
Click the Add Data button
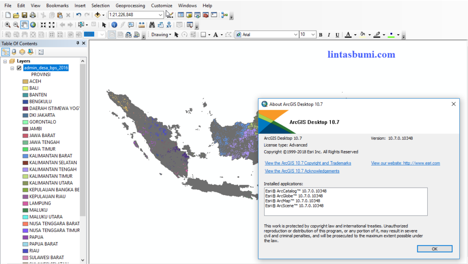click(98, 15)
